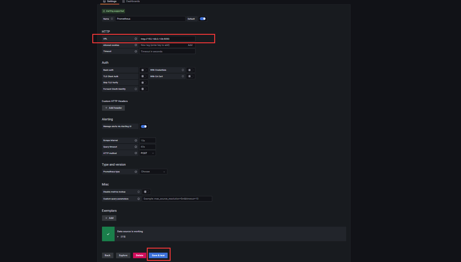This screenshot has height=262, width=461.
Task: Click the Query timeout field
Action: point(147,147)
